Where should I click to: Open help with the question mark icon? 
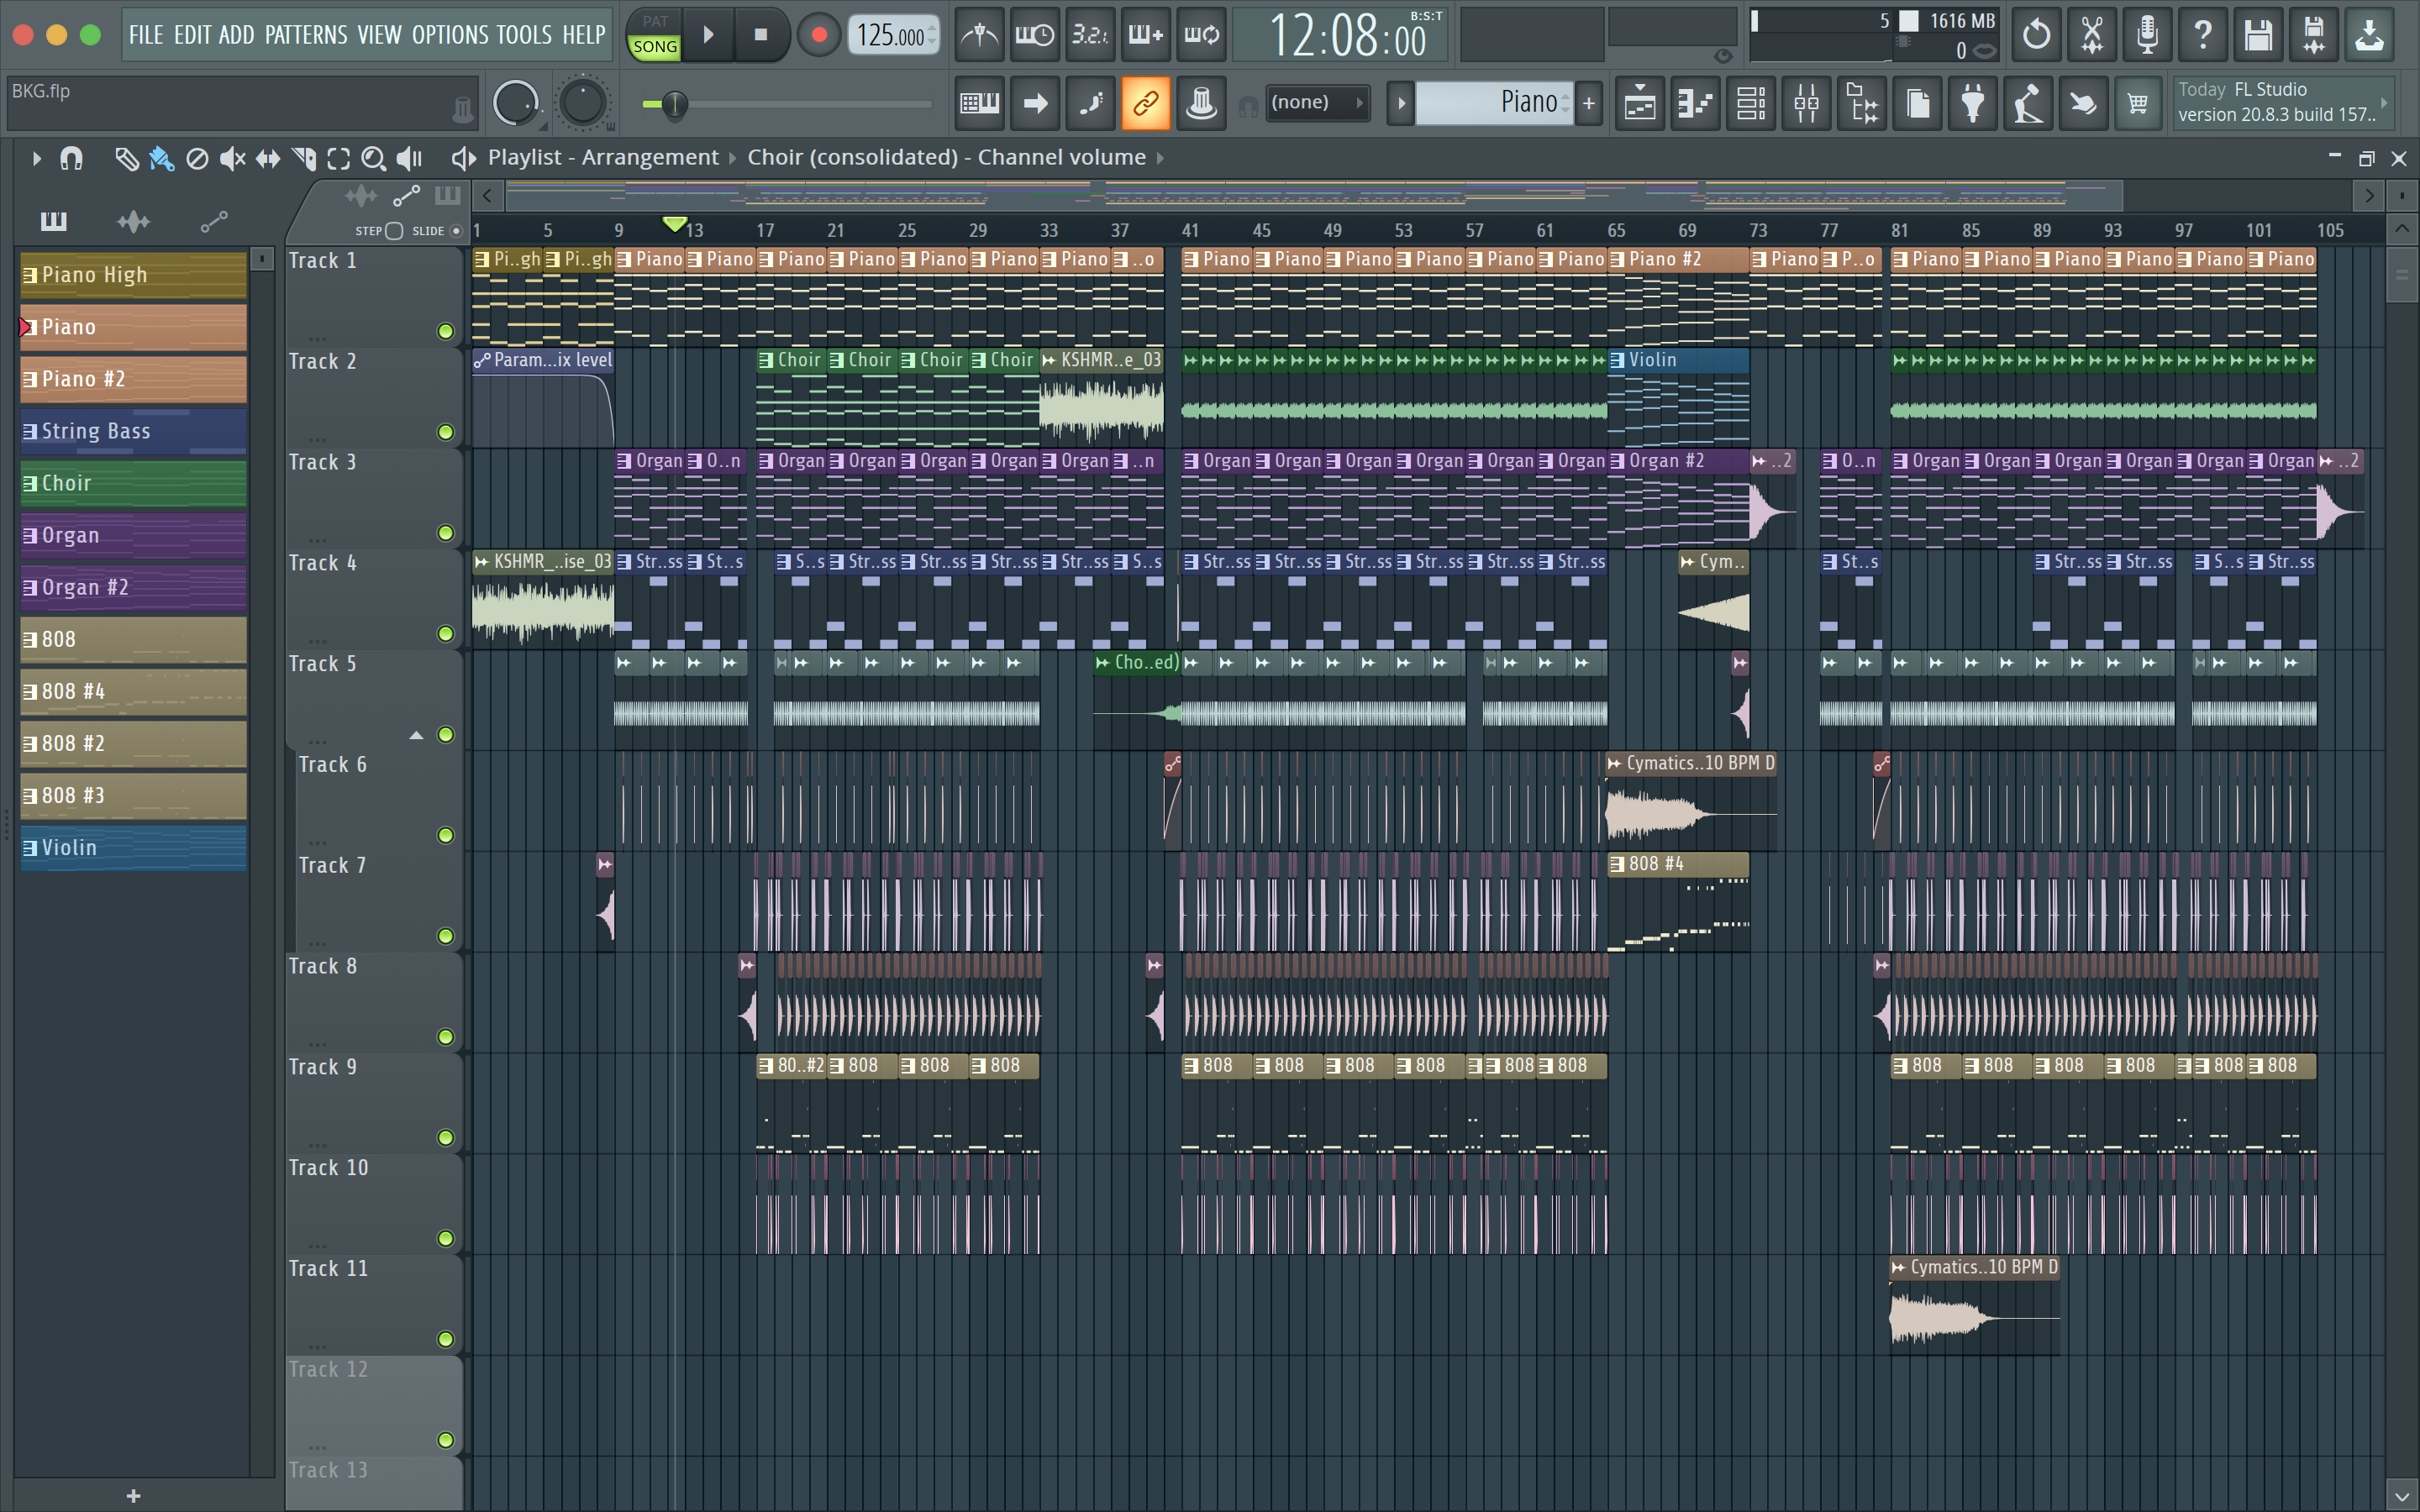click(x=2202, y=36)
